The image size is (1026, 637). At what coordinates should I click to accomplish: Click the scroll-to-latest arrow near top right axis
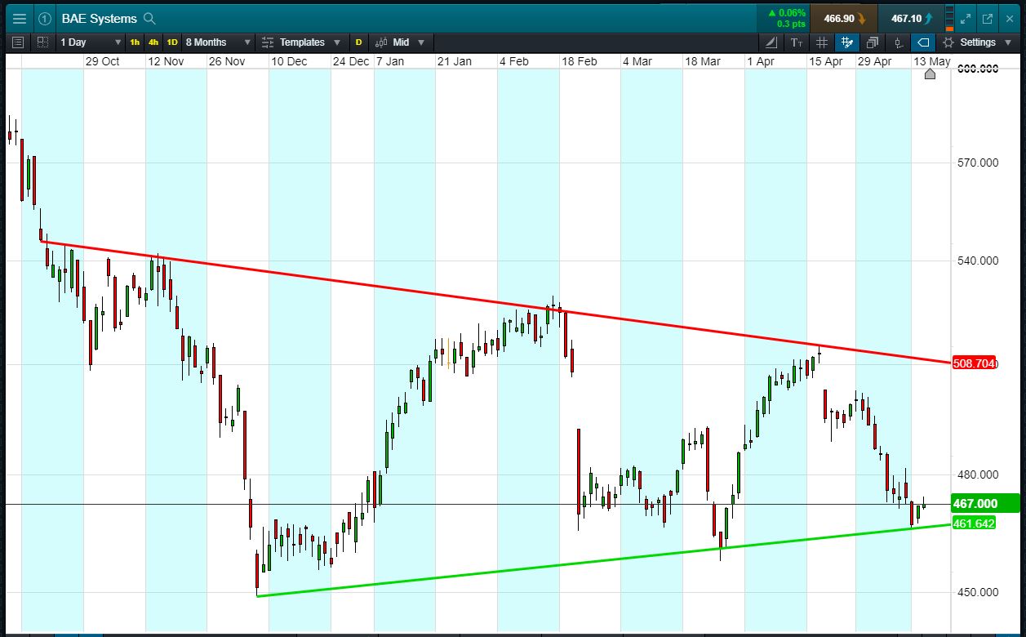point(930,75)
